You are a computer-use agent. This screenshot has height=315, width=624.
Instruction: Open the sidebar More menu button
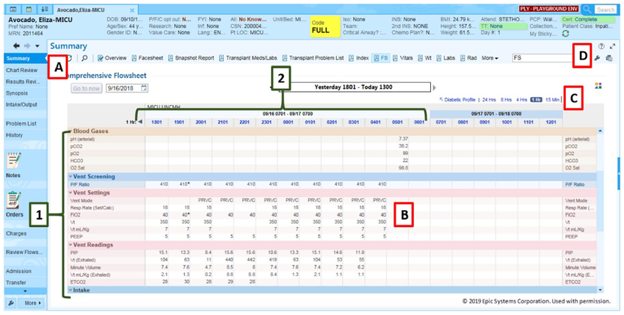pos(32,303)
